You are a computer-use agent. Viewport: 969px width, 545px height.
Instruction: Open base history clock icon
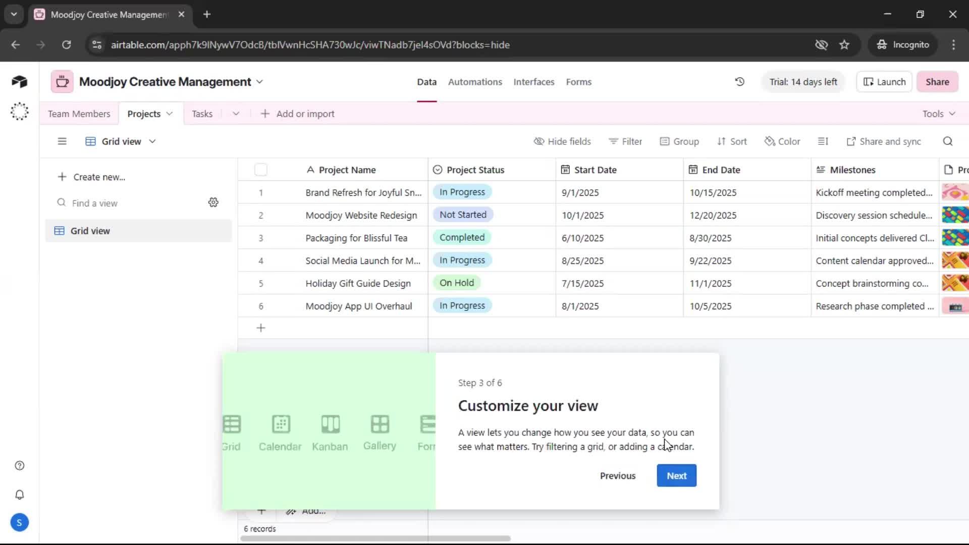tap(740, 82)
